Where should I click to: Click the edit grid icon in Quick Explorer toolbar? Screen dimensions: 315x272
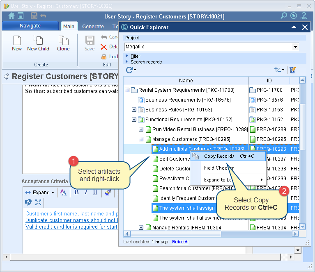tap(293, 70)
